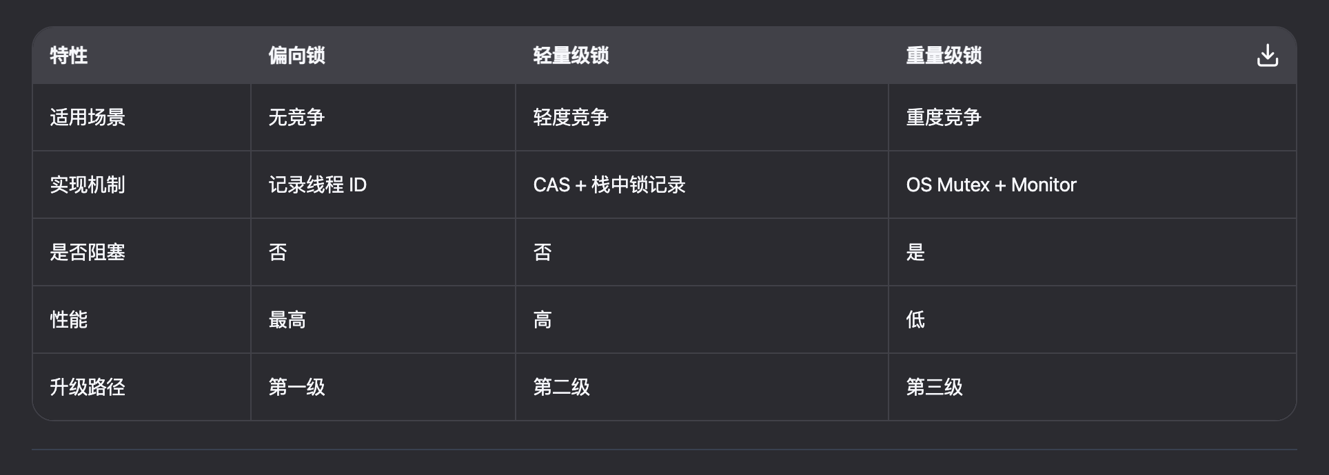Select the 适用场景 row label
The image size is (1329, 475).
pyautogui.click(x=88, y=117)
